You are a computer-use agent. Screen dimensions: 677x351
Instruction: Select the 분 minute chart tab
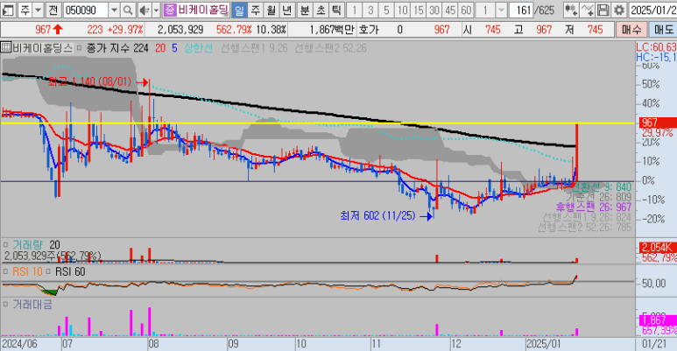click(304, 11)
